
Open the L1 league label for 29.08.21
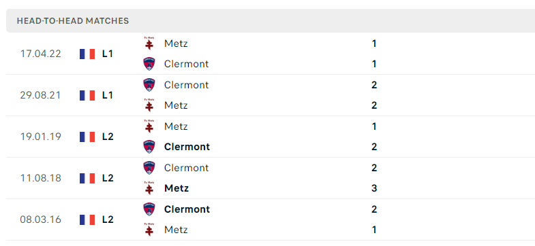tap(108, 95)
